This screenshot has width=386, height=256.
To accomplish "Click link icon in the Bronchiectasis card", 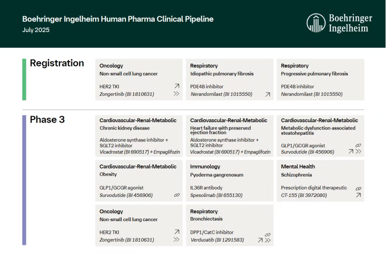I will (x=268, y=235).
